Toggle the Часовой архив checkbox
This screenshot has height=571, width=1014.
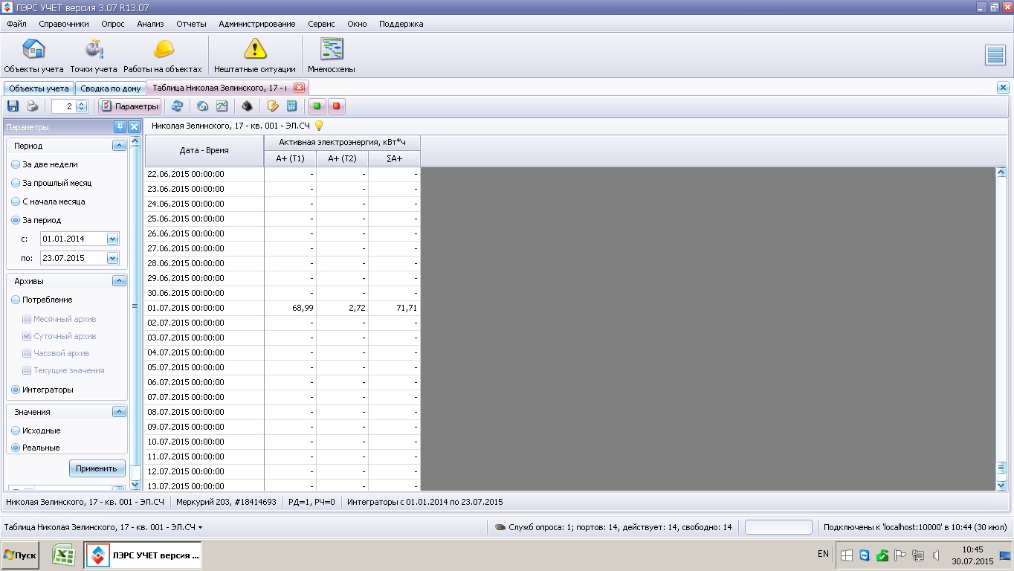click(27, 353)
